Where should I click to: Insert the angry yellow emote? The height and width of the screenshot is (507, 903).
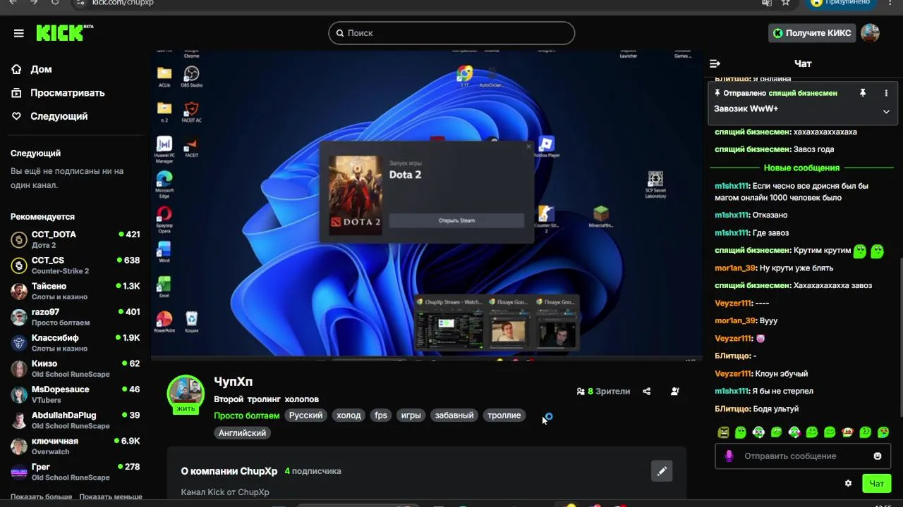[x=723, y=432]
